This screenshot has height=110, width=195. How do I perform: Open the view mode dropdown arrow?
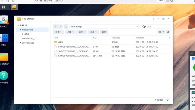pos(163,32)
